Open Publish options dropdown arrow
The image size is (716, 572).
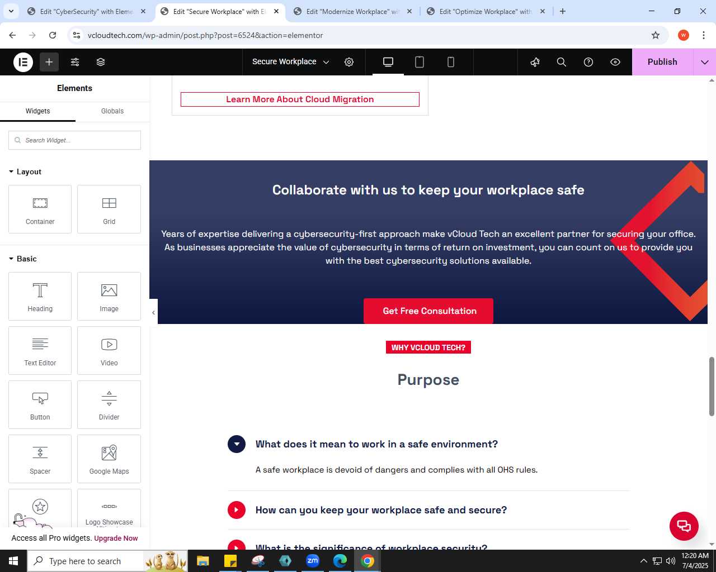(x=705, y=62)
